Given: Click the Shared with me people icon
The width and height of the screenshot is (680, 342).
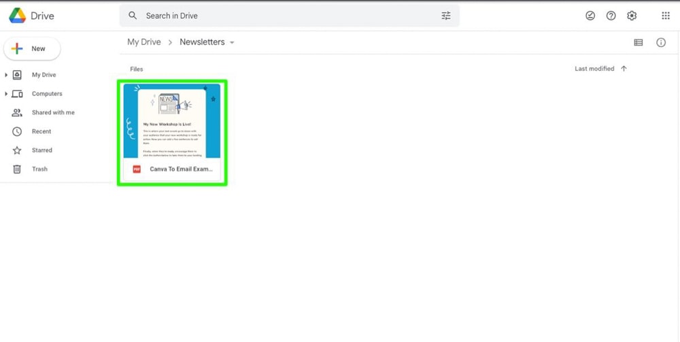Looking at the screenshot, I should pyautogui.click(x=17, y=113).
